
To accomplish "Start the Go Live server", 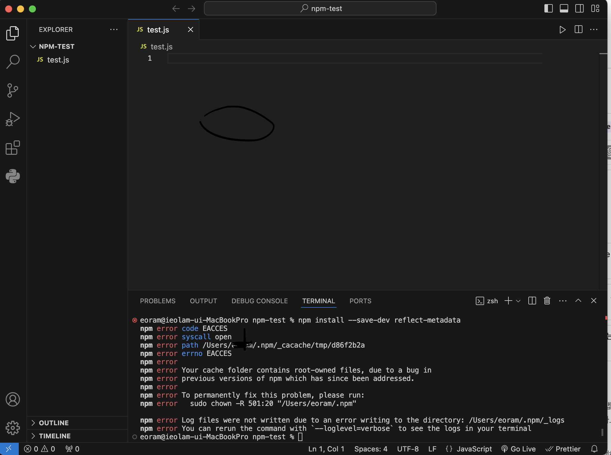I will [x=518, y=449].
